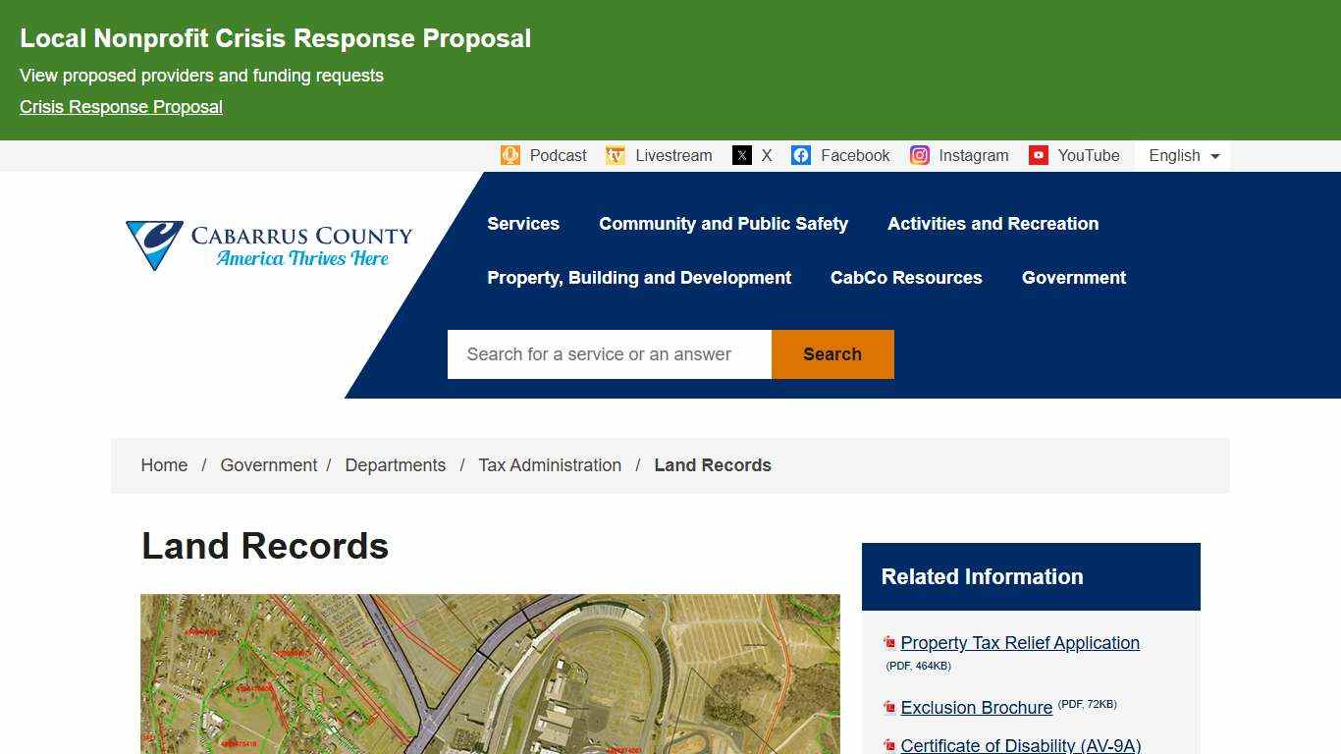Click the Livestream icon

(615, 155)
